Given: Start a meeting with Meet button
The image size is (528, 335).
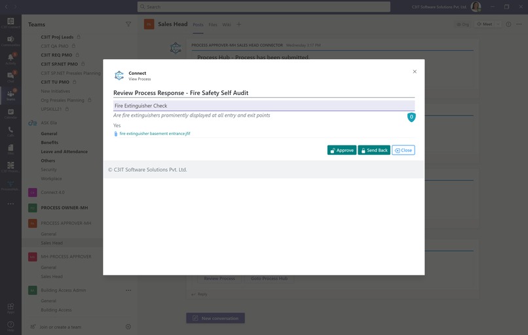Looking at the screenshot, I should pyautogui.click(x=485, y=24).
